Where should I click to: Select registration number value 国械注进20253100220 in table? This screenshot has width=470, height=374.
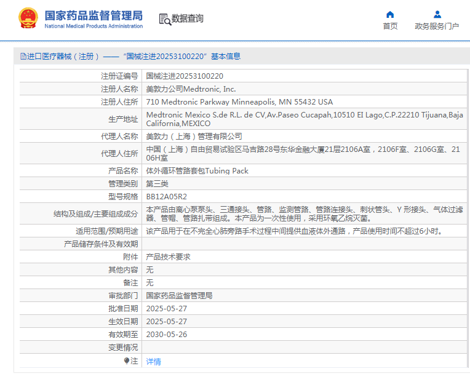click(185, 76)
